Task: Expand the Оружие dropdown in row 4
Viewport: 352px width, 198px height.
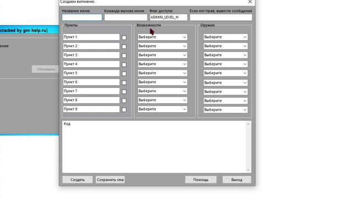Action: (x=226, y=64)
